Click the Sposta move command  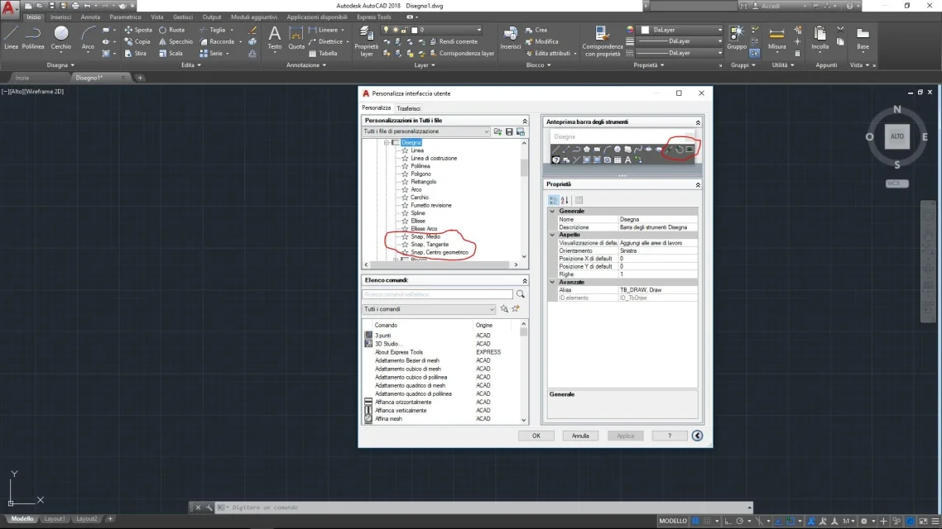click(138, 30)
